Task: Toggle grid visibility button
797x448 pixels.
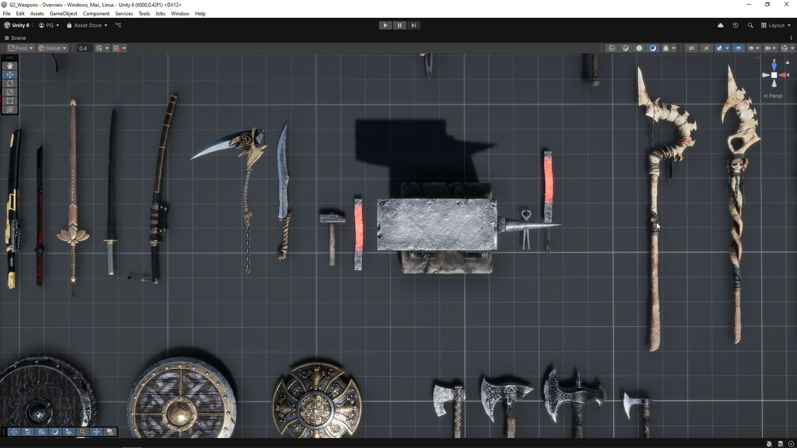Action: pyautogui.click(x=98, y=48)
